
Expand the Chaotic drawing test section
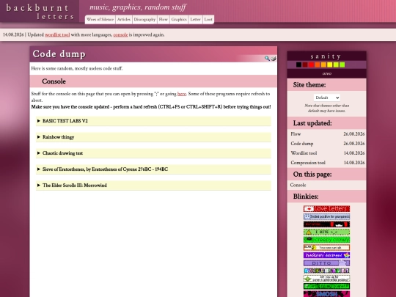point(153,153)
